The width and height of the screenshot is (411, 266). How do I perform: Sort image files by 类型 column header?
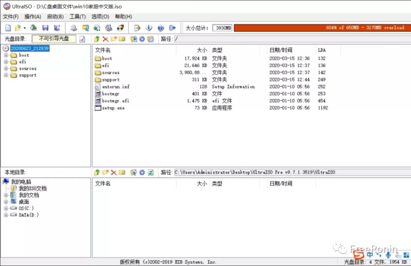[x=235, y=50]
